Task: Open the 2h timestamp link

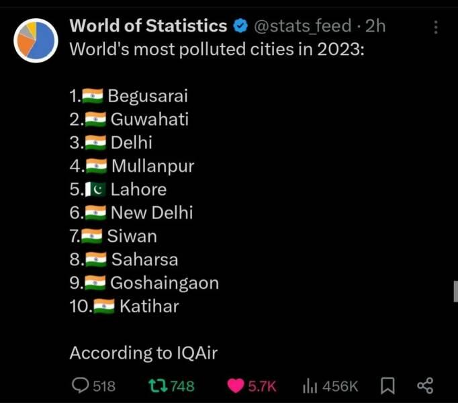Action: point(375,26)
